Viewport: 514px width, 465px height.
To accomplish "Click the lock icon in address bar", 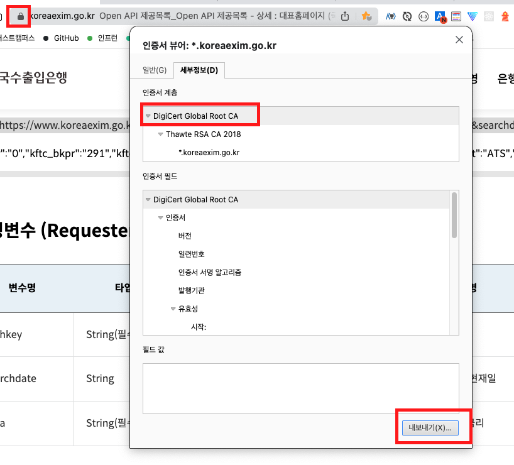I will 20,16.
